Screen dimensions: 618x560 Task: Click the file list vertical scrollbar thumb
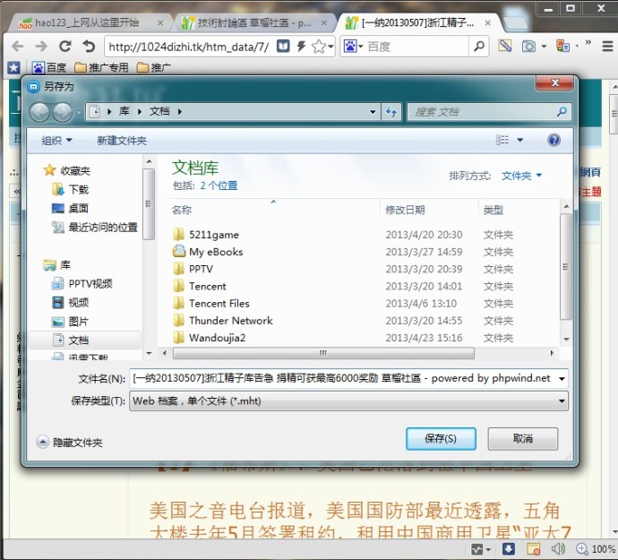pos(566,267)
